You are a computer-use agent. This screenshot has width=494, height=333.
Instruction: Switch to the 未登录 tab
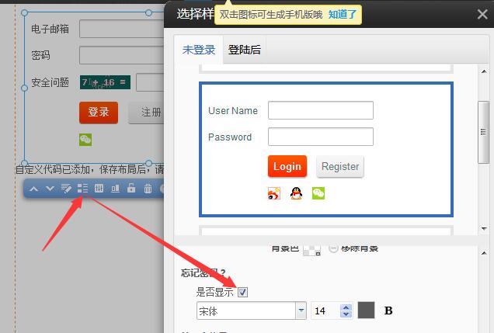(x=198, y=50)
